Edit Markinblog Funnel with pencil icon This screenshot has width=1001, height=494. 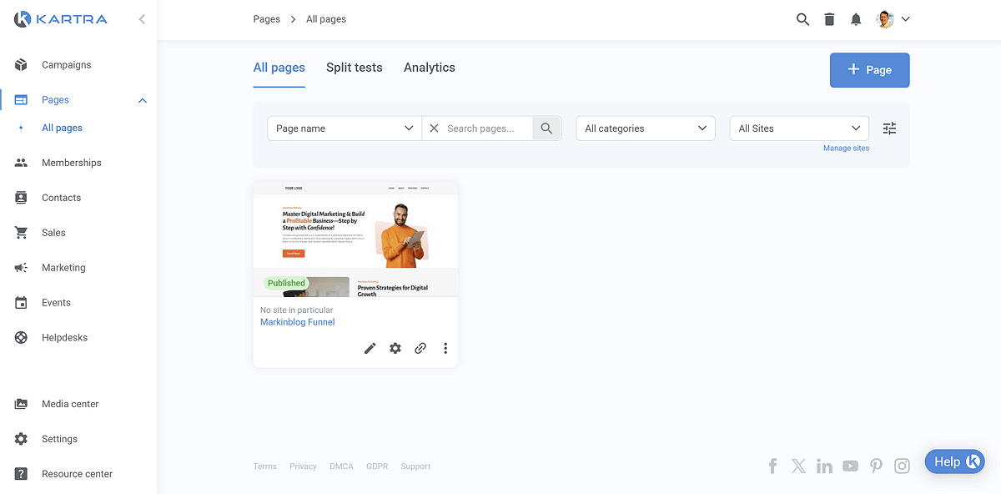pos(370,348)
